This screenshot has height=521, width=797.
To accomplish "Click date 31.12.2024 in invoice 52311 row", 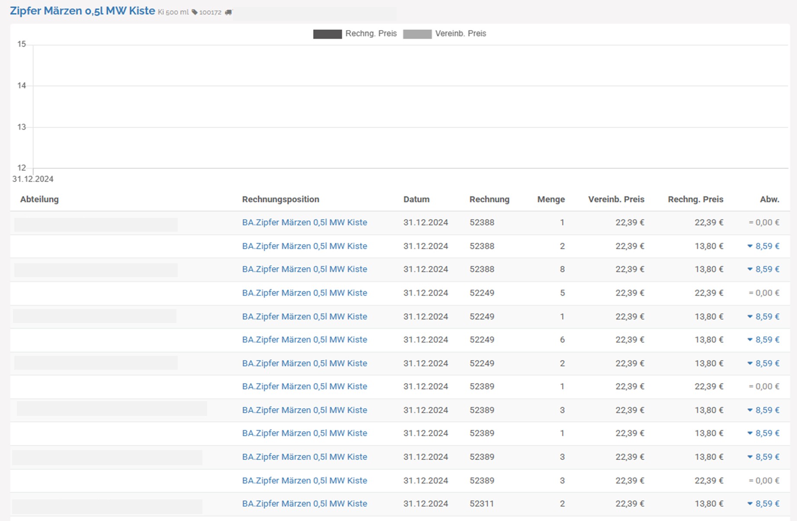I will tap(426, 504).
